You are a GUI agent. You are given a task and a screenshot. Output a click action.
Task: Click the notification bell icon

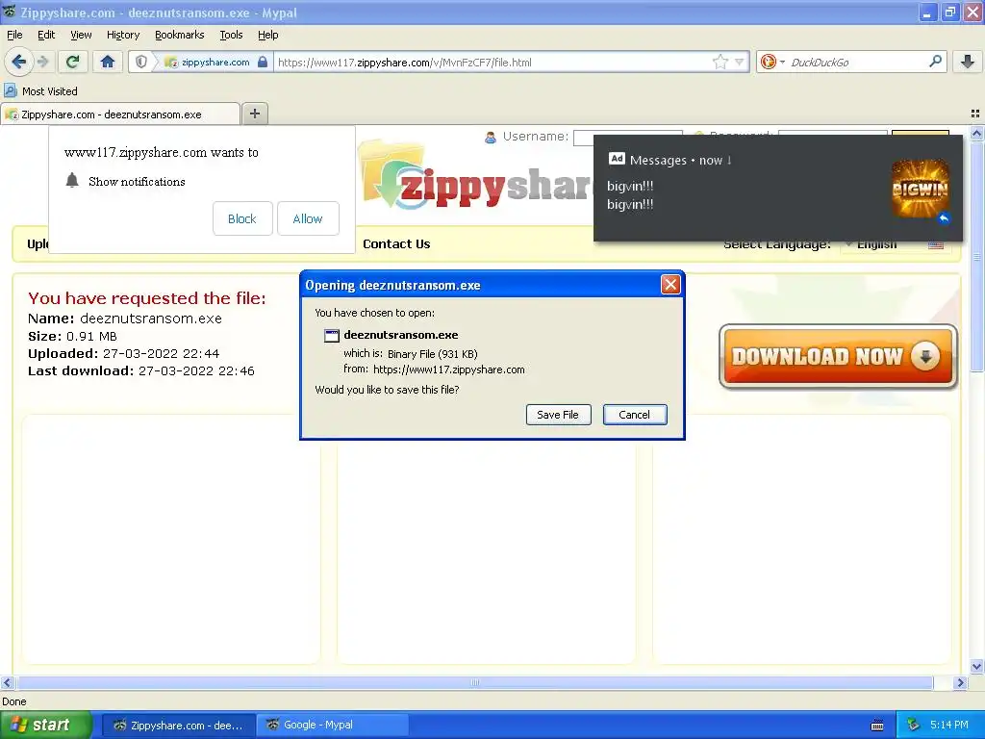[72, 181]
